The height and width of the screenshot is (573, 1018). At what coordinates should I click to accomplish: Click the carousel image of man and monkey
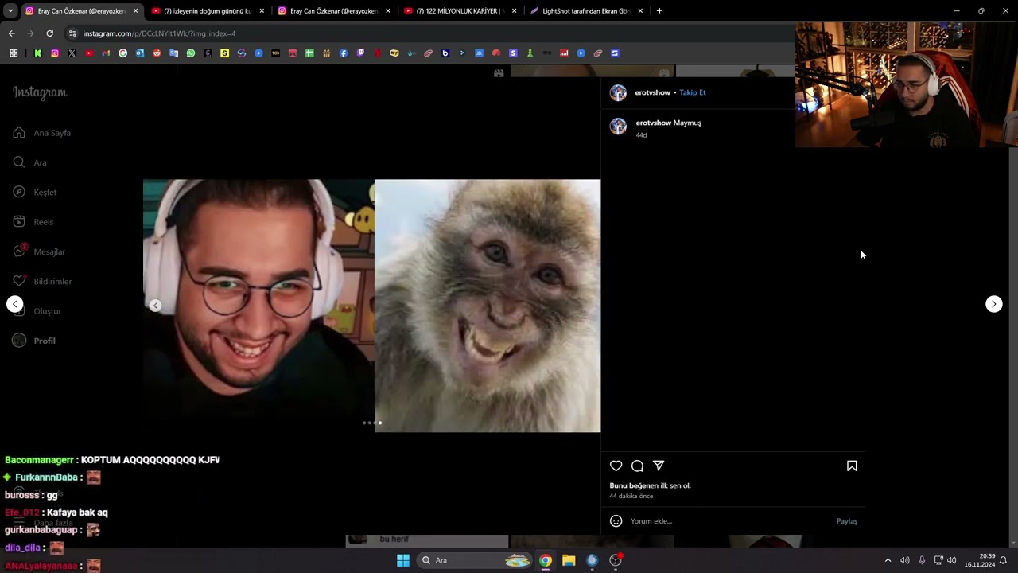[x=371, y=306]
